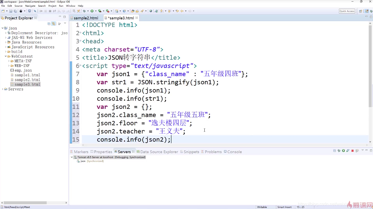Image resolution: width=373 pixels, height=209 pixels.
Task: Select sample1.html in Project Explorer
Action: coord(25,75)
